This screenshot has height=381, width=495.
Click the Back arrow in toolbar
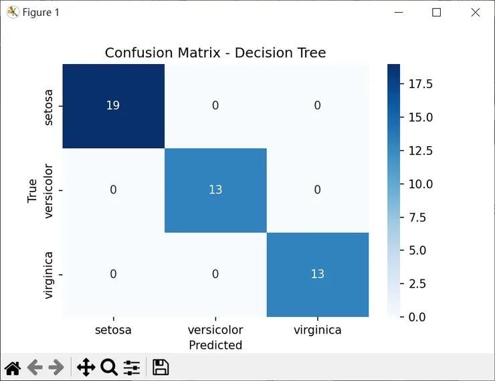[x=34, y=367]
